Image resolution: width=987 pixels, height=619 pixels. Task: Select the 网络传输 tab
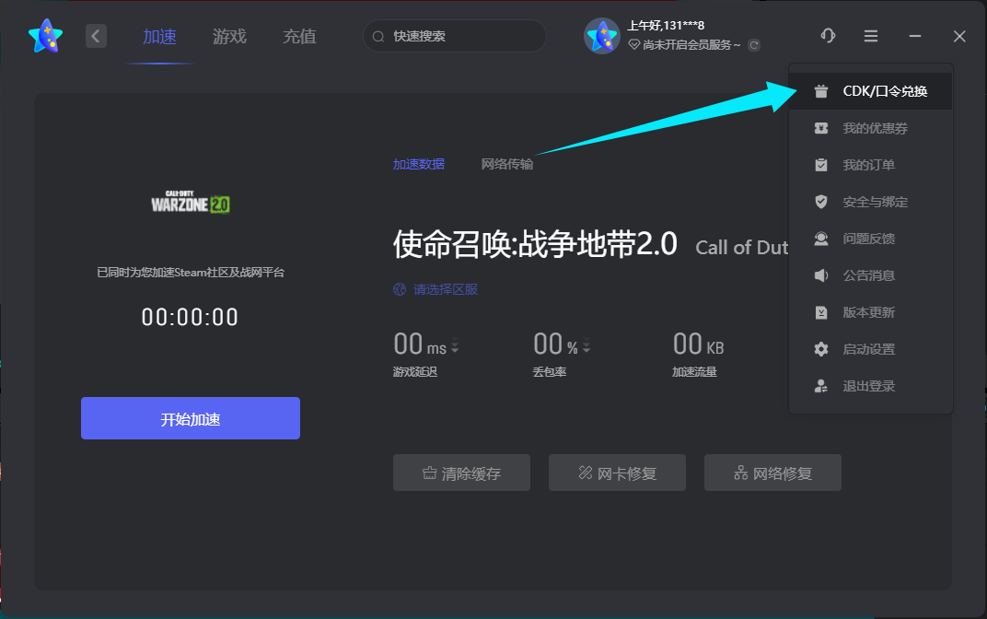506,164
